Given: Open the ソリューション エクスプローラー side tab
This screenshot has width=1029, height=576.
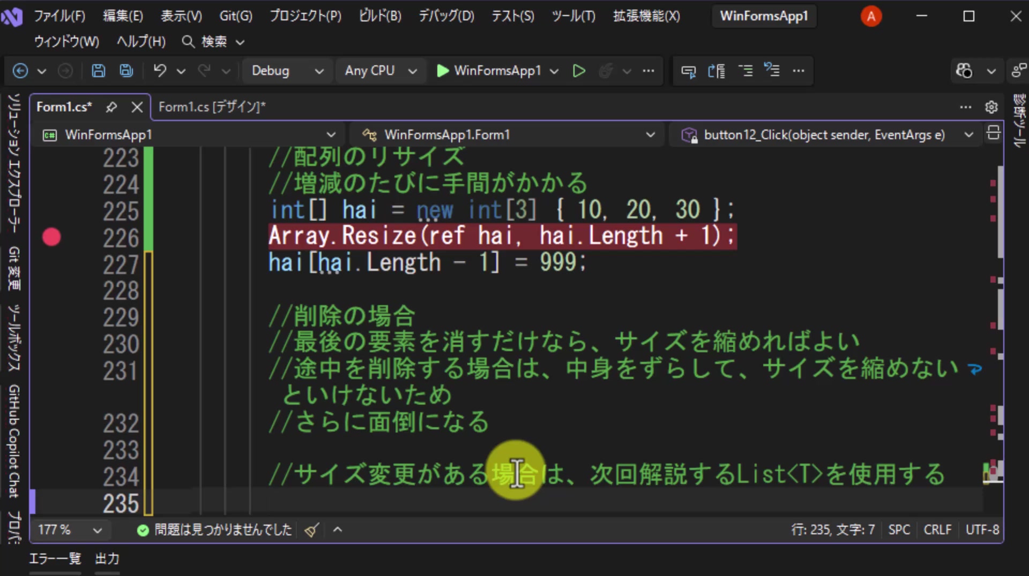Looking at the screenshot, I should tap(14, 163).
